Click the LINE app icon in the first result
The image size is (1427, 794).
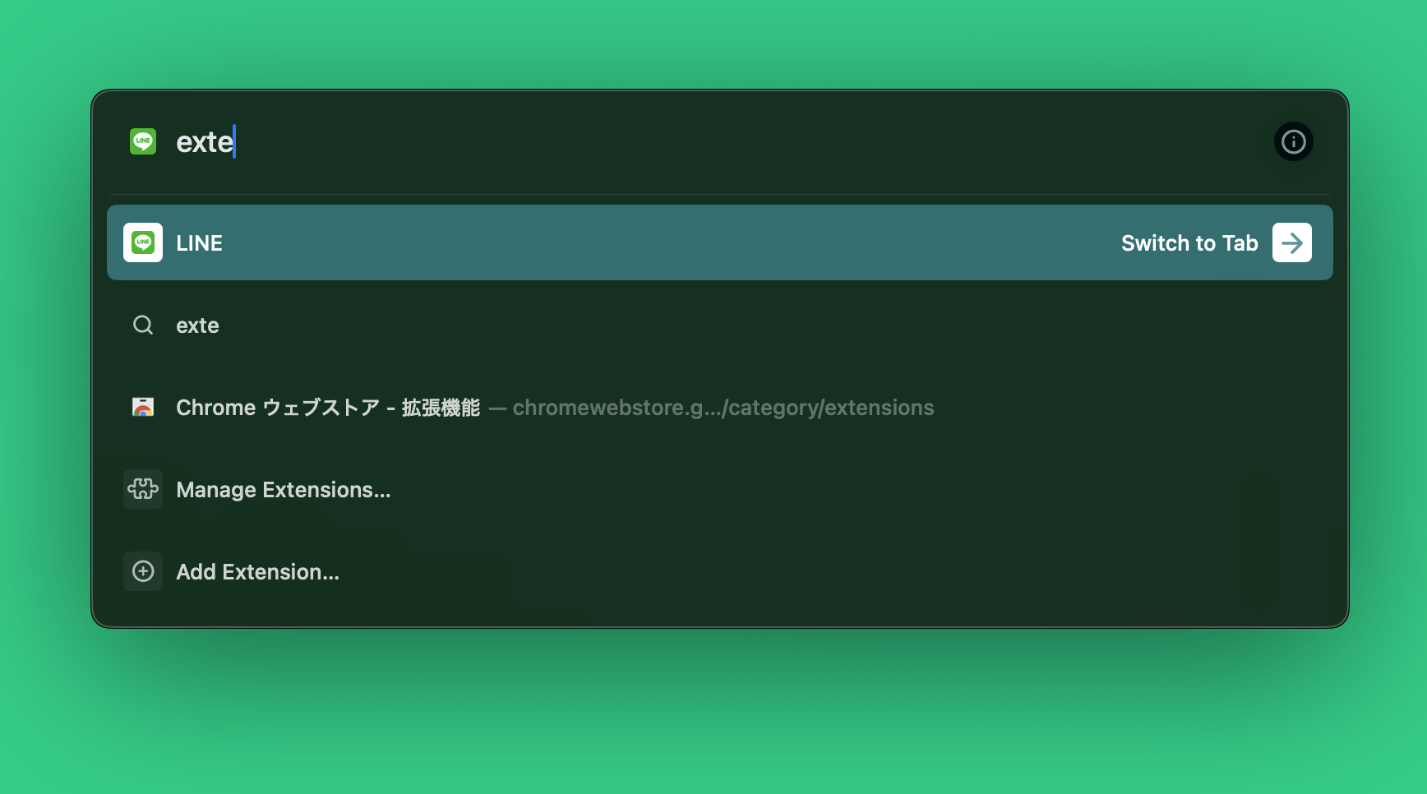pos(143,242)
